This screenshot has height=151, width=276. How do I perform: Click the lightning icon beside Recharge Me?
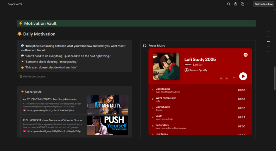pyautogui.click(x=22, y=92)
